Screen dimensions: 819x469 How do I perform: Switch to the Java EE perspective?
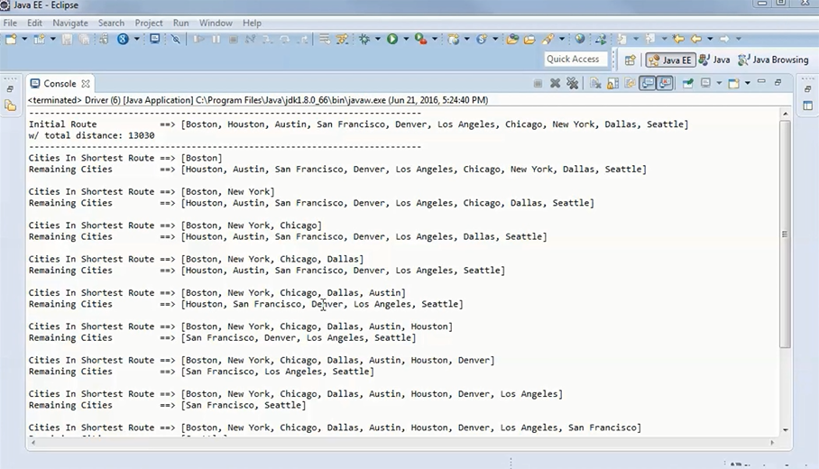pos(670,60)
